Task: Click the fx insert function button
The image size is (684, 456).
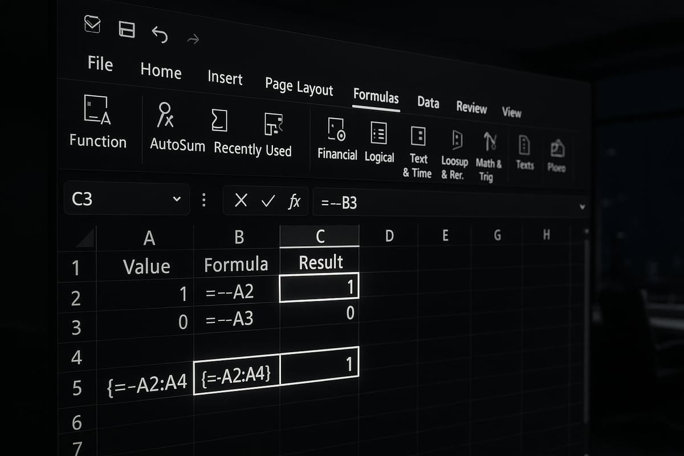Action: [x=294, y=201]
